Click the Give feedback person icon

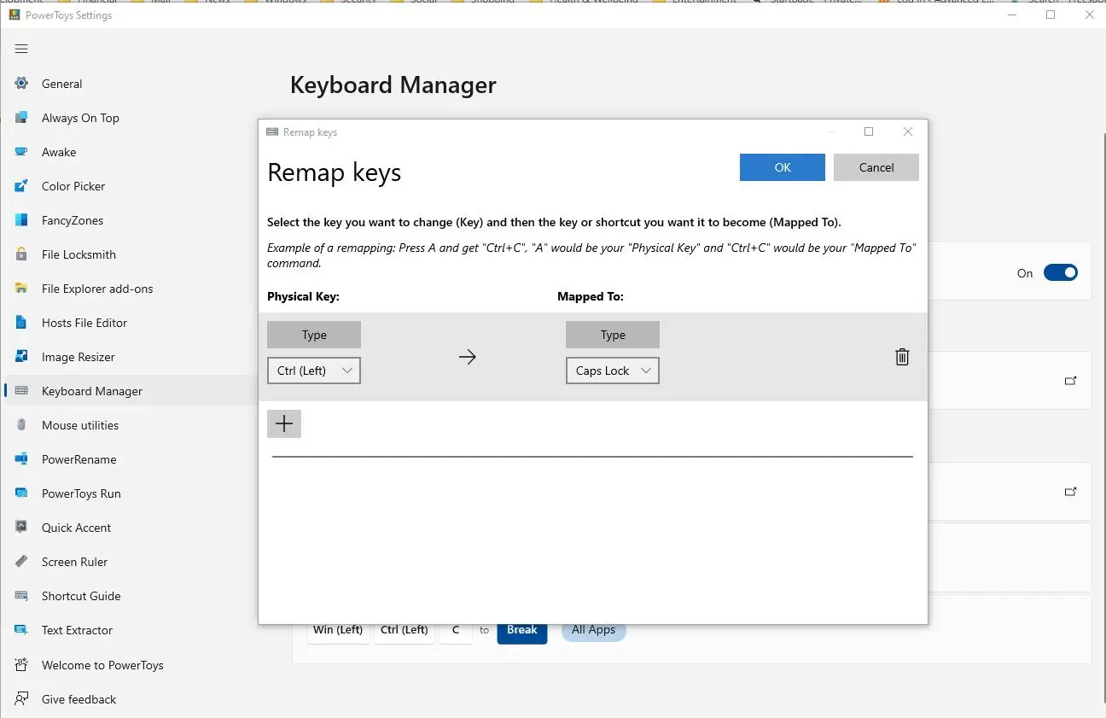21,699
